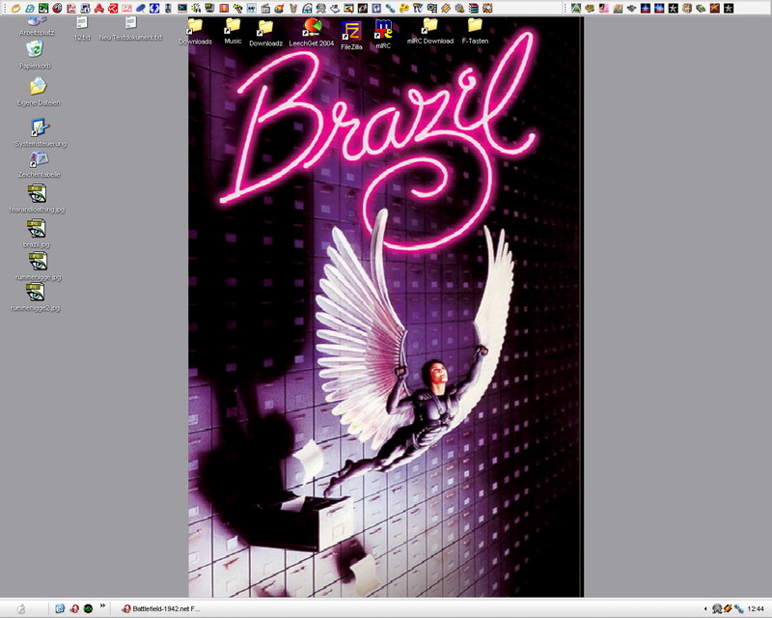Click the WinRAR stacked books toolbar icon

pos(474,8)
